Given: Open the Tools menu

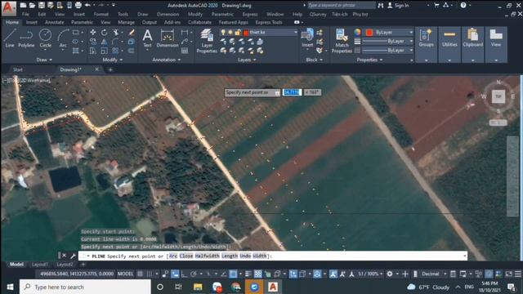Looking at the screenshot, I should pyautogui.click(x=123, y=15).
